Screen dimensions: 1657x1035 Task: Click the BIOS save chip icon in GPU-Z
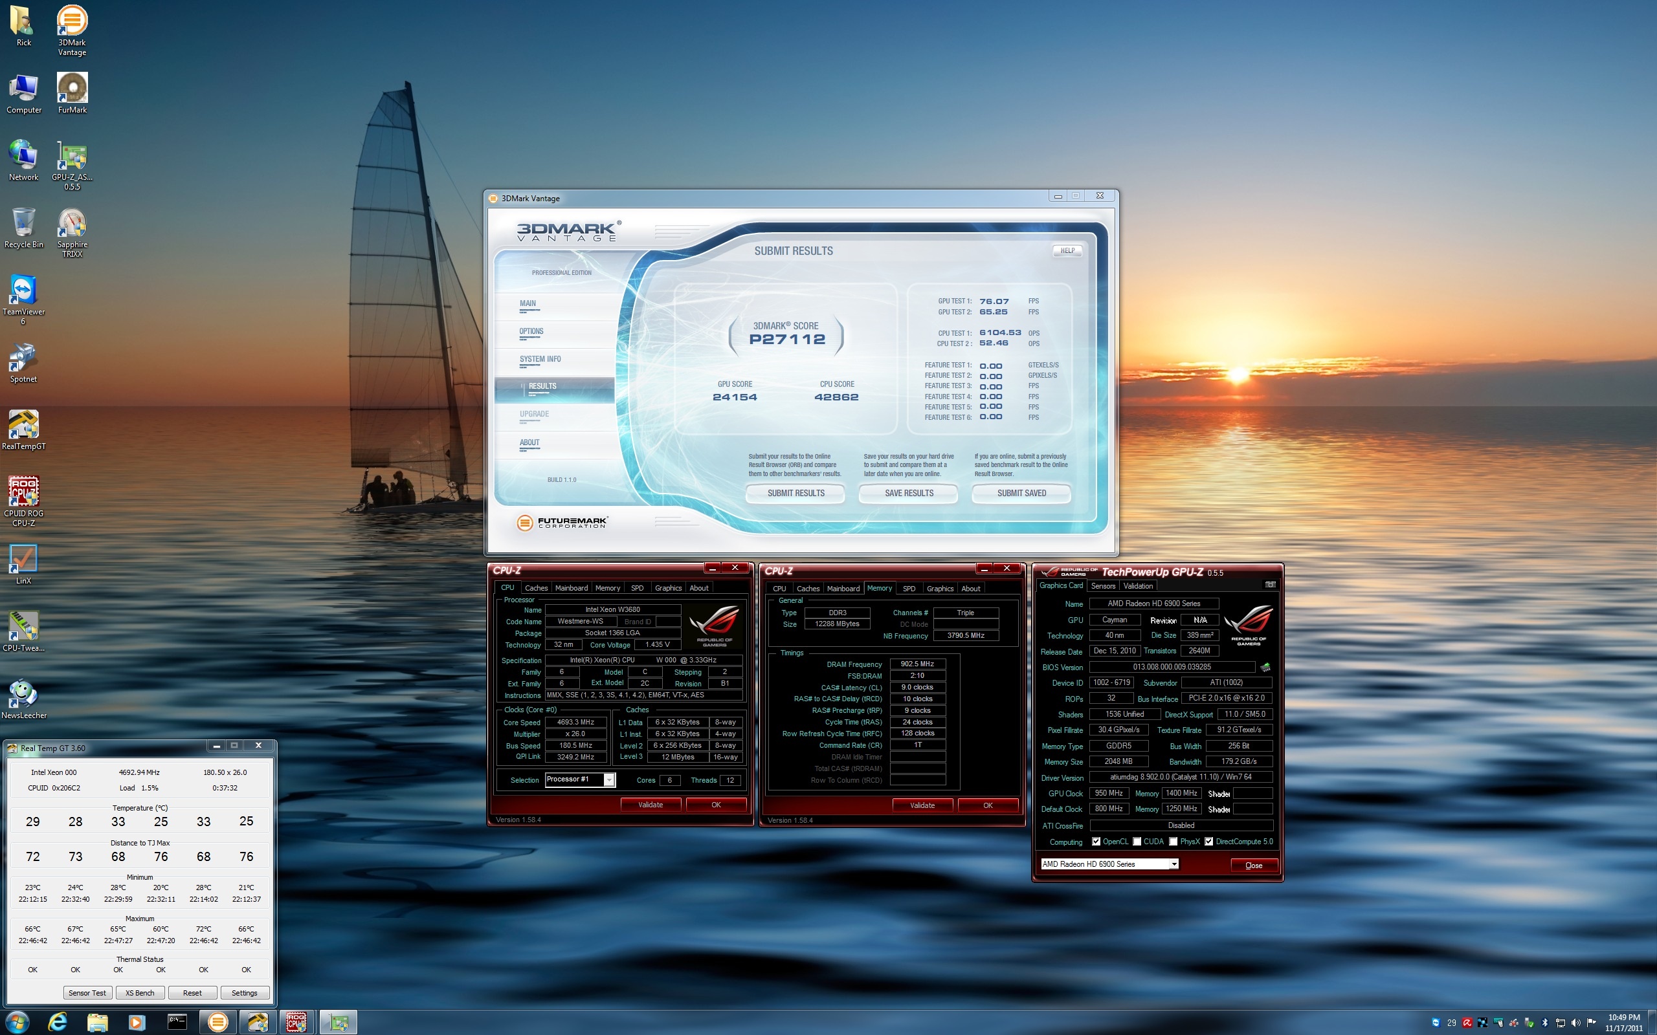[x=1265, y=667]
